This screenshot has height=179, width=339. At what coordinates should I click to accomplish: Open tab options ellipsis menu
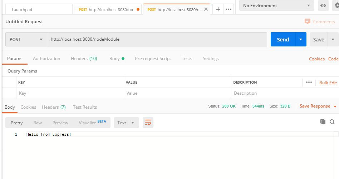(x=229, y=9)
